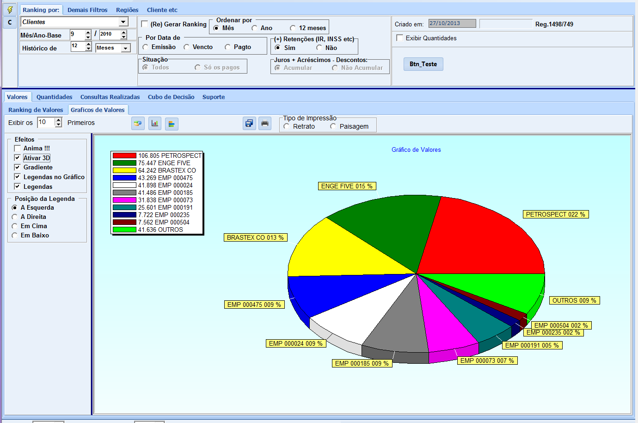Image resolution: width=638 pixels, height=423 pixels.
Task: Click the lightning bolt icon
Action: click(x=10, y=10)
